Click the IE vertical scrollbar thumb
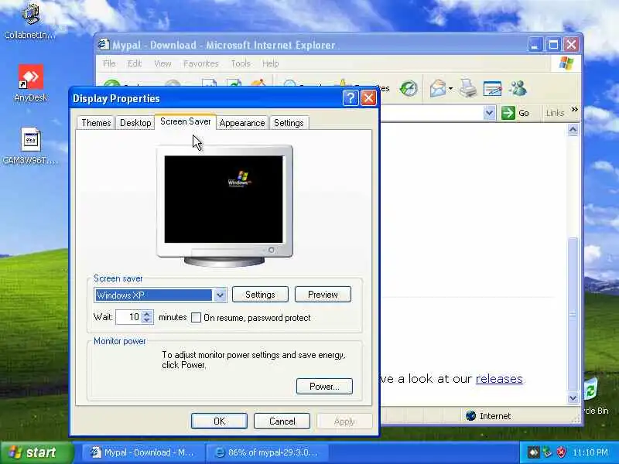Screen dimensions: 619x464 point(573,314)
